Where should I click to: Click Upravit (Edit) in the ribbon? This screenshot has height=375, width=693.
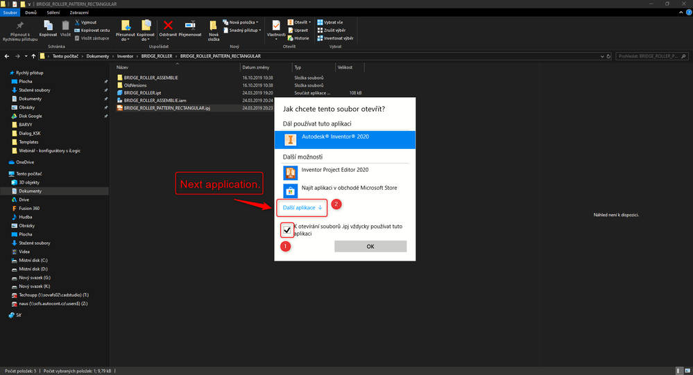pos(298,30)
